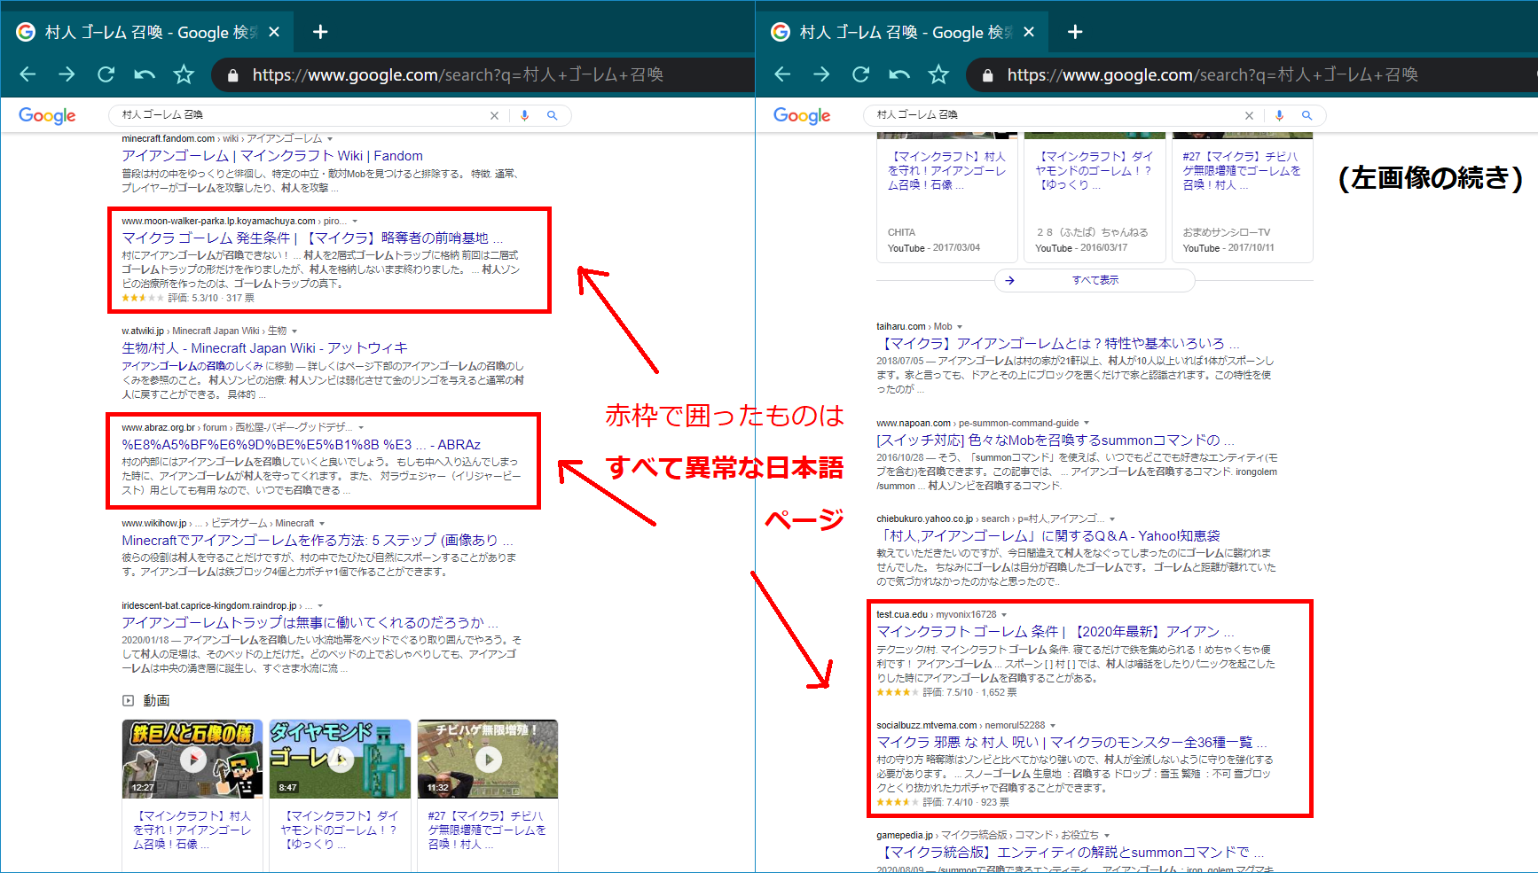Go back in the right browser window

(x=782, y=74)
